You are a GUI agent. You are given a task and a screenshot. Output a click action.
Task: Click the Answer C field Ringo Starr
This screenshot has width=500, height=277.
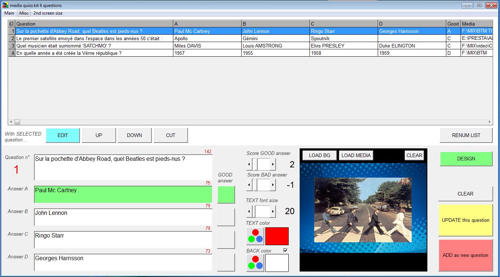[x=123, y=240]
